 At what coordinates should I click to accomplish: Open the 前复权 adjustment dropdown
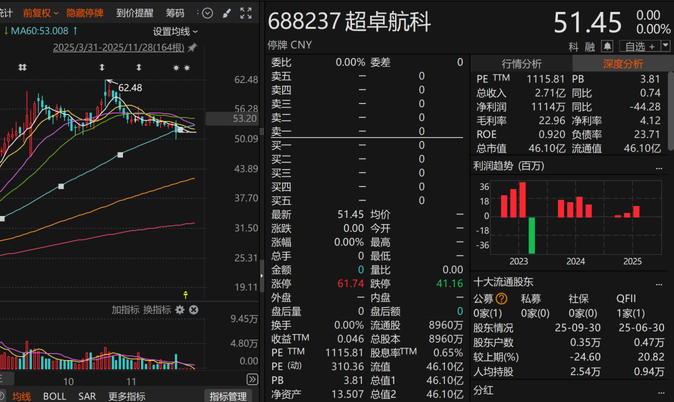tap(41, 13)
